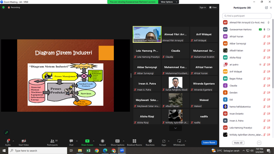This screenshot has height=154, width=274.
Task: Toggle Ahmad Fikri Arrasyid's microphone icon
Action: pyautogui.click(x=268, y=23)
